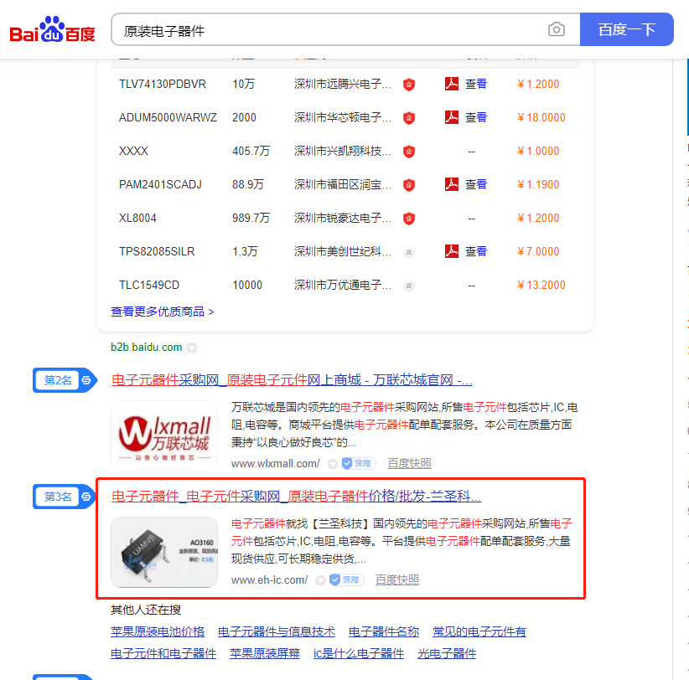
Task: Click the 第3名 rank badge icon
Action: pyautogui.click(x=65, y=497)
